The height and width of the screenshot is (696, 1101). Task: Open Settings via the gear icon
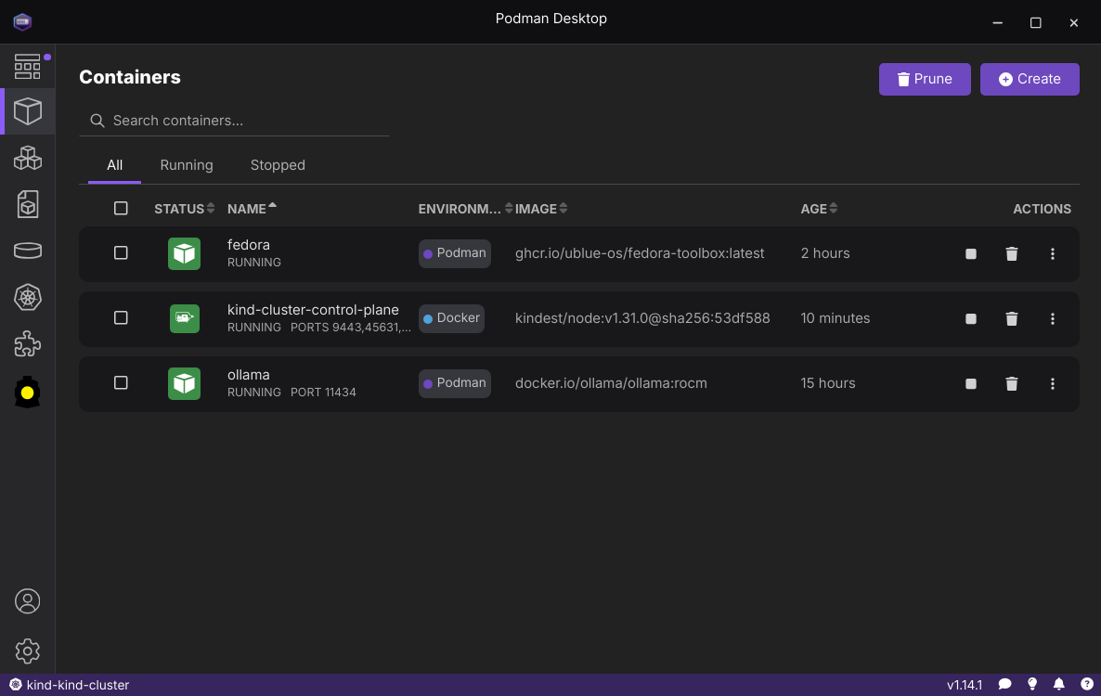point(28,651)
